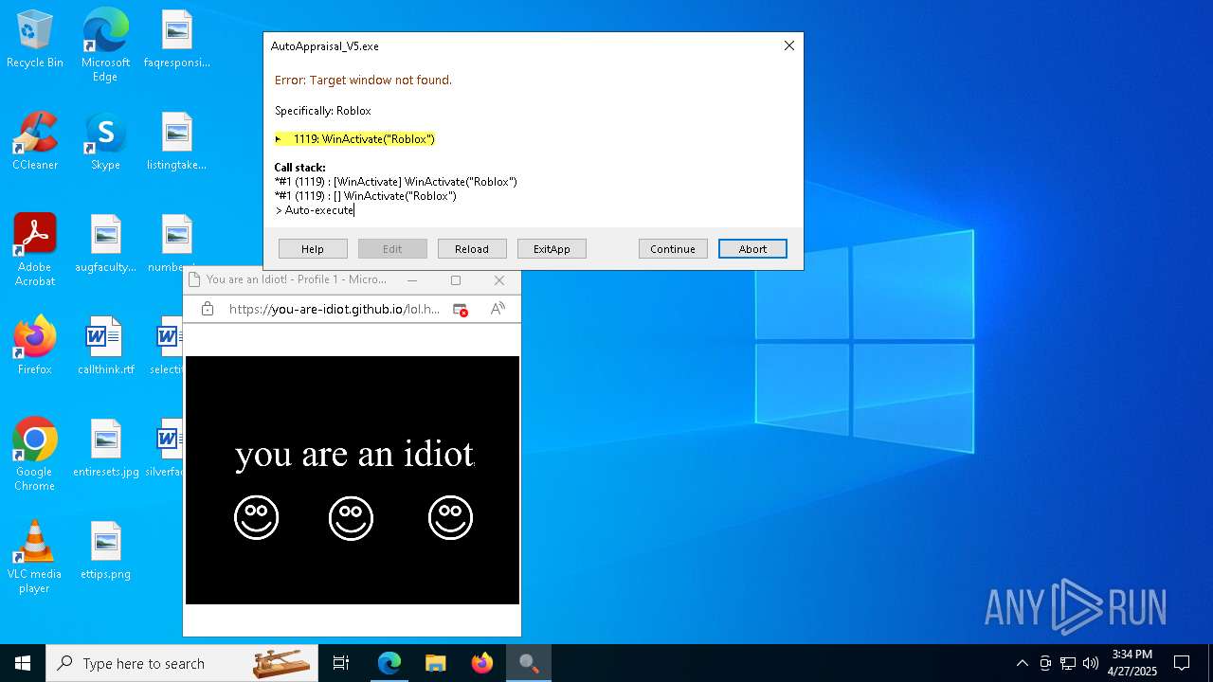
Task: Click the address bar in the Edge popup
Action: pyautogui.click(x=335, y=309)
